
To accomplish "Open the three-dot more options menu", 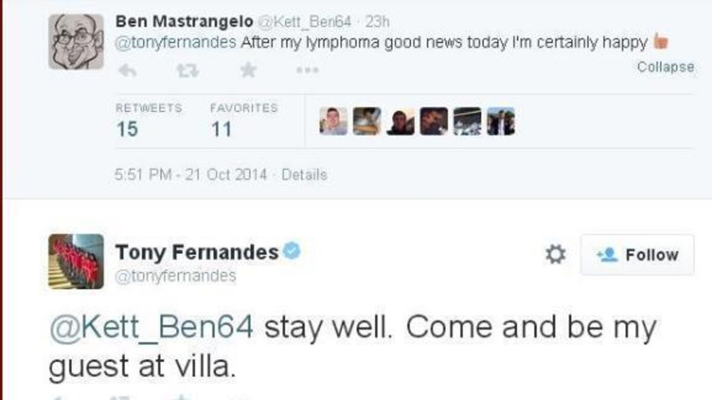I will click(307, 71).
